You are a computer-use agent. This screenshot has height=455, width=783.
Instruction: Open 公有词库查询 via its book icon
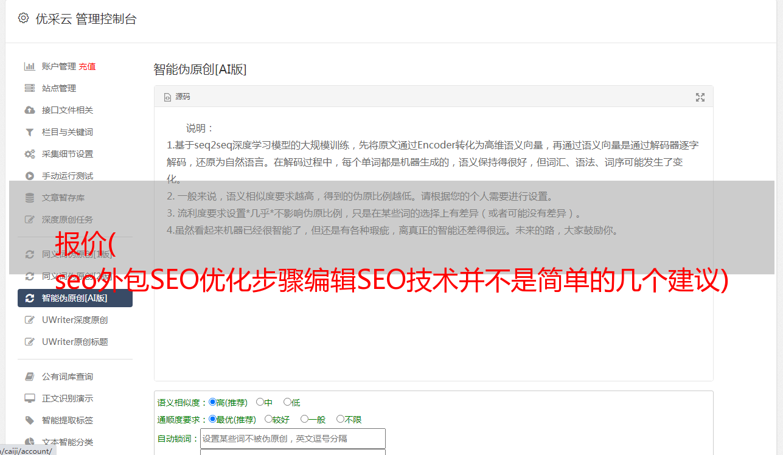click(29, 377)
